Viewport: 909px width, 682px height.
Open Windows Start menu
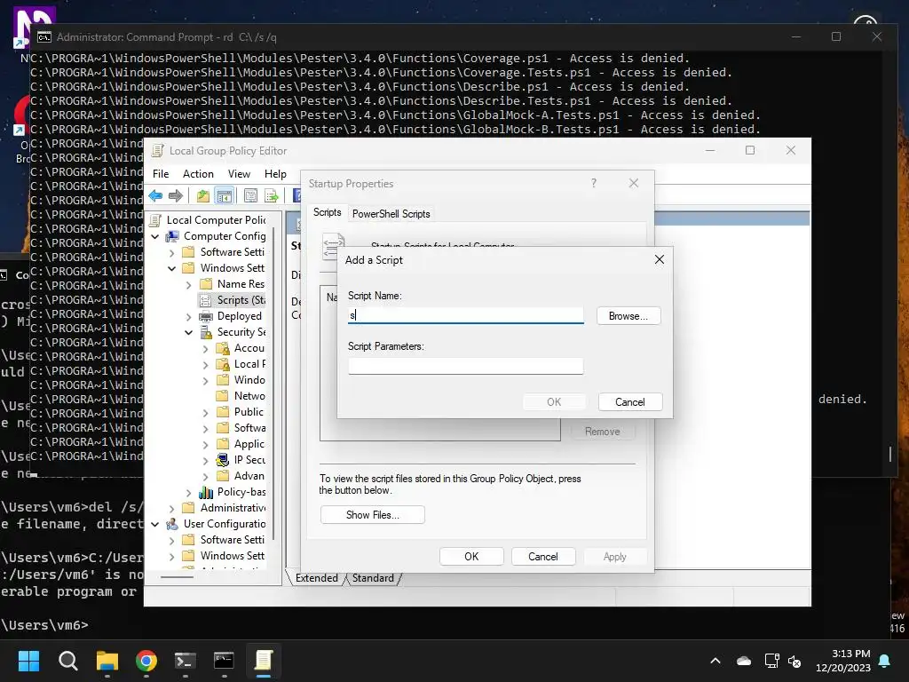click(28, 661)
